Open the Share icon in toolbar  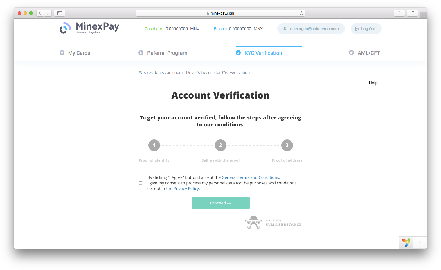coord(399,13)
